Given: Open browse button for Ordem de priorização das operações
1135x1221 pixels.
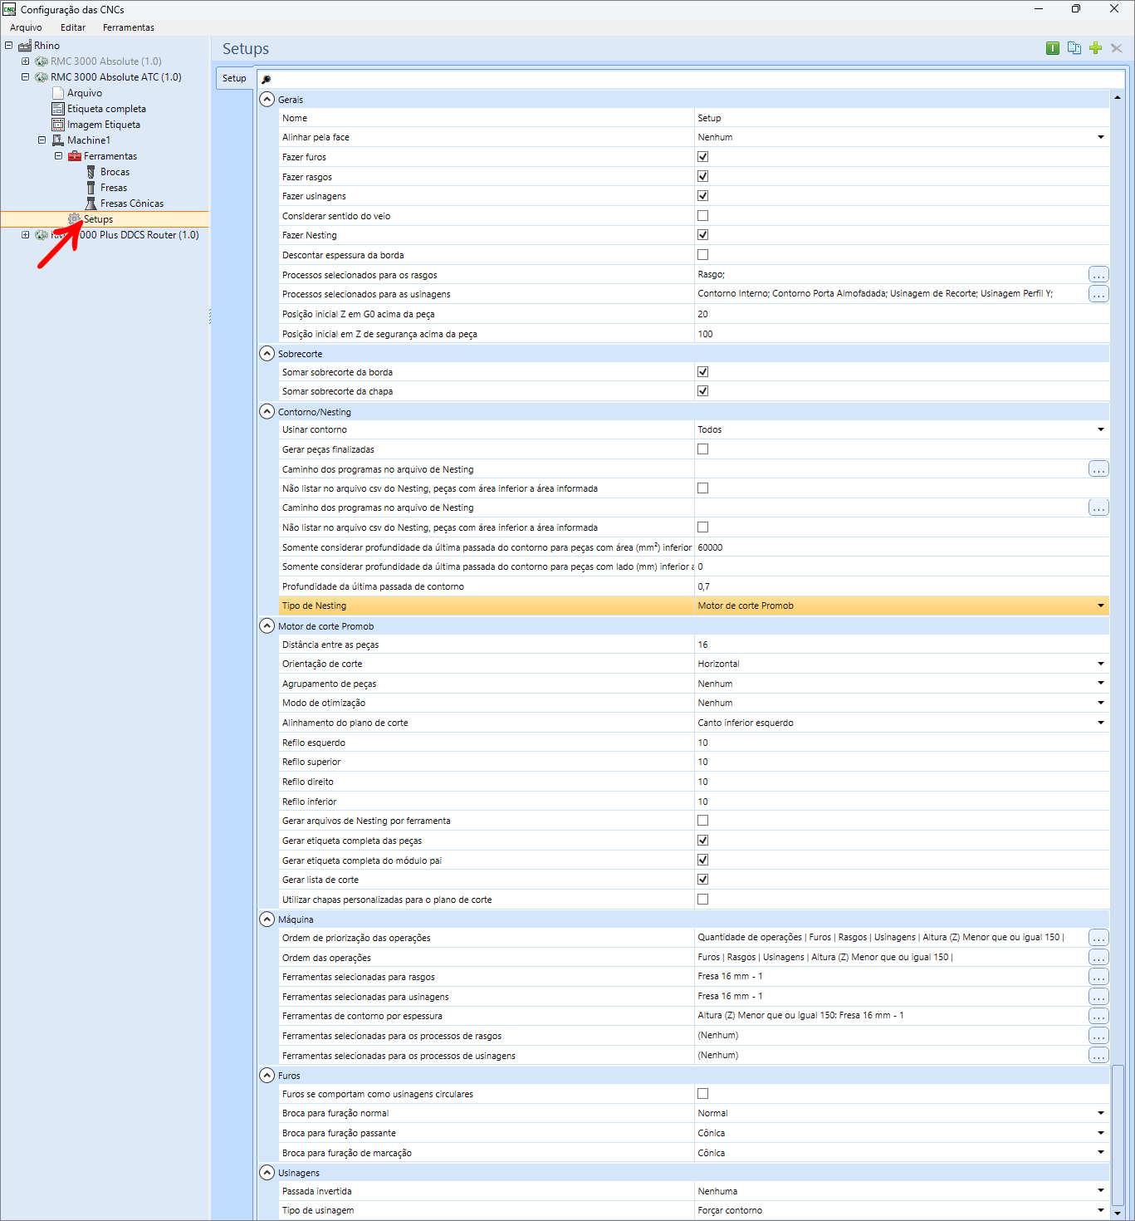Looking at the screenshot, I should click(x=1098, y=938).
